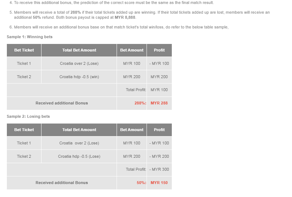Click Received additional Bonus in the losing table
292x197 pixels.
pos(62,183)
